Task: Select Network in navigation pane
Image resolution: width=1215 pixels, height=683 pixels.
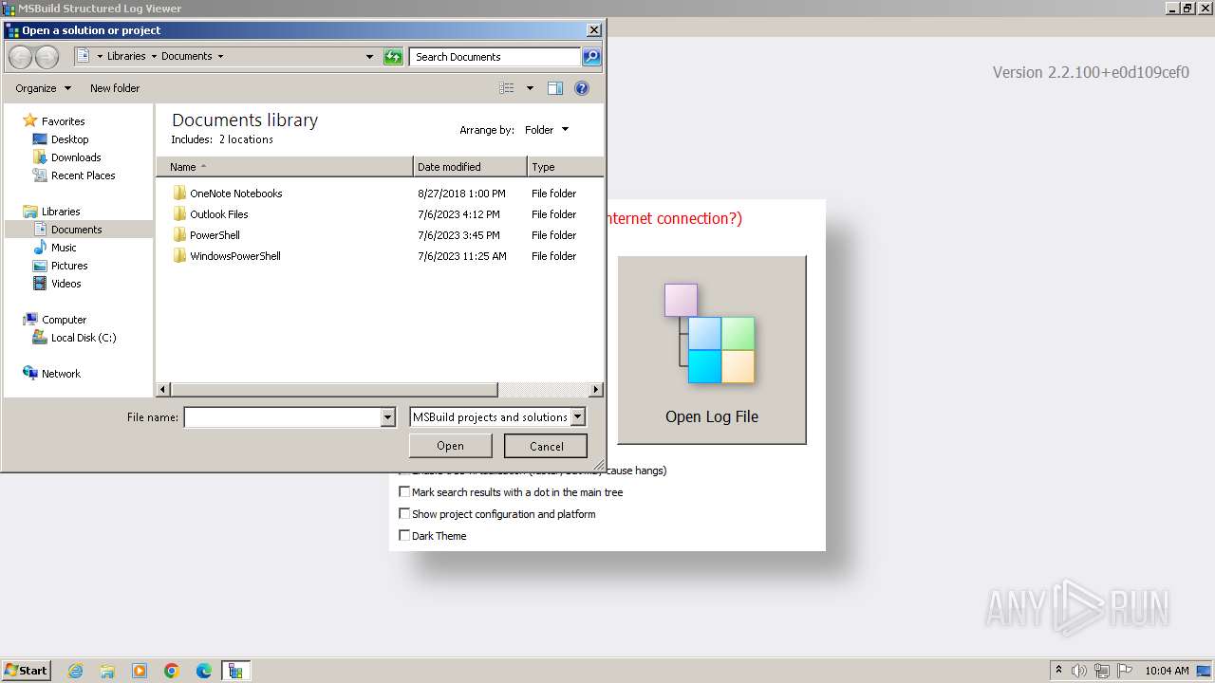Action: pos(61,374)
